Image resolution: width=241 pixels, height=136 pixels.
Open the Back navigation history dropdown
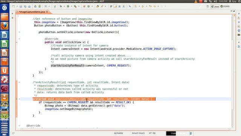158,6
